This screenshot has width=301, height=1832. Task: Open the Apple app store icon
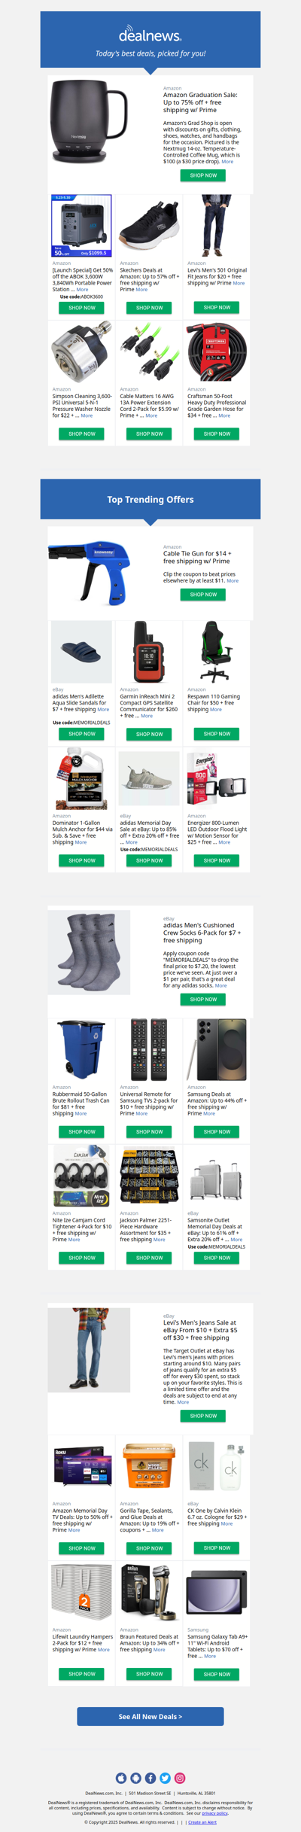click(x=121, y=1778)
